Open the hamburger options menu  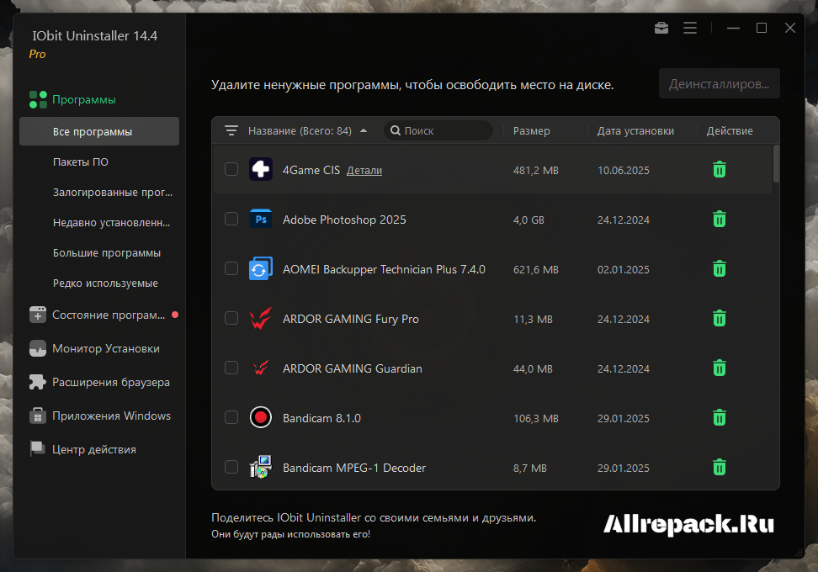690,28
